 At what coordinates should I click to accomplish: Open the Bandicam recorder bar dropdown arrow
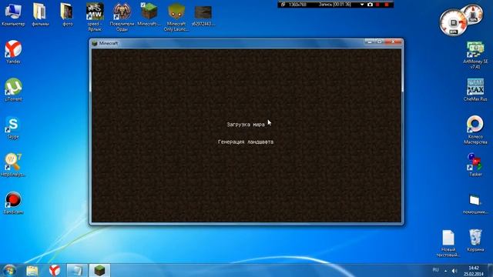tap(362, 5)
